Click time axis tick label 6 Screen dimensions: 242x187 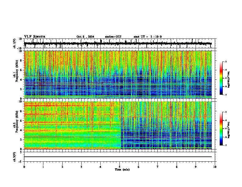(139, 167)
